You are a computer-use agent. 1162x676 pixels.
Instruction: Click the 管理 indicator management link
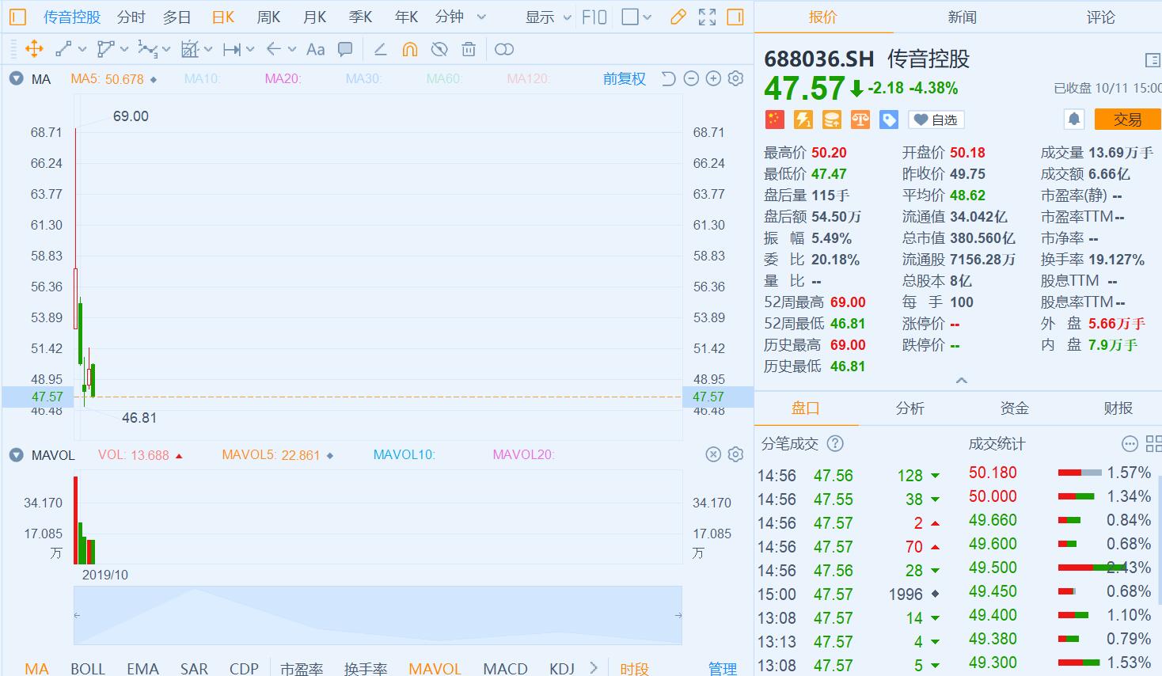(x=723, y=668)
